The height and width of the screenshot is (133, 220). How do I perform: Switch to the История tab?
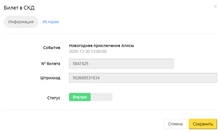coord(51,22)
